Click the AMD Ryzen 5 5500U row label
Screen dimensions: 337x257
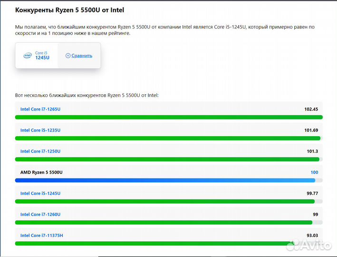point(41,172)
